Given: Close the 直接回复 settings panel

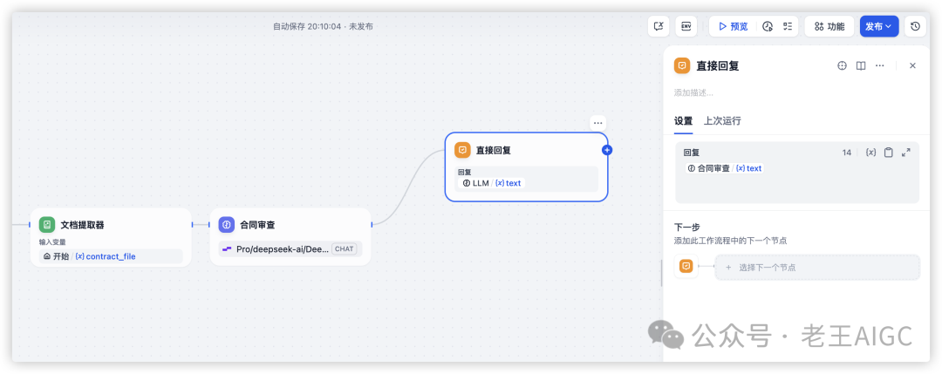Looking at the screenshot, I should pos(912,65).
